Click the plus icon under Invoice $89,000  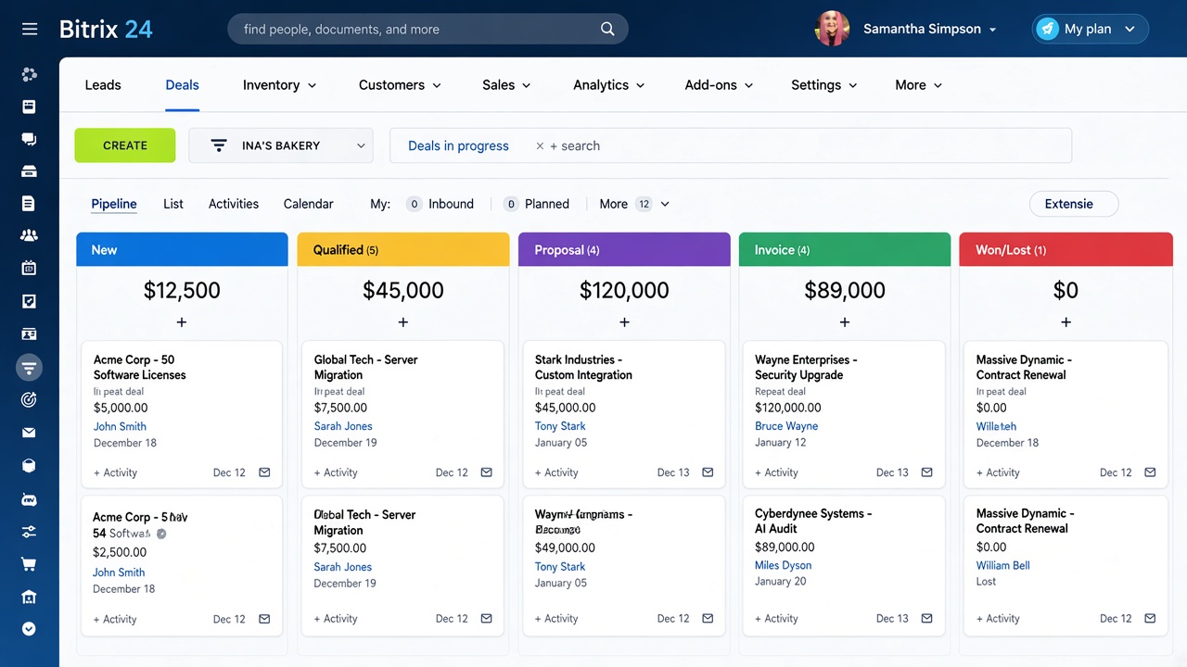coord(845,322)
